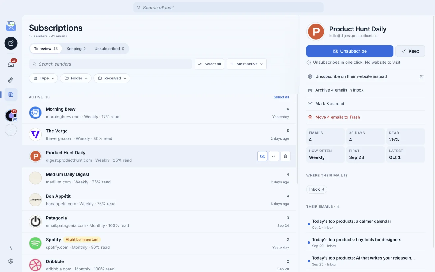Select the Morning Brew sender row
The image size is (435, 272).
159,113
